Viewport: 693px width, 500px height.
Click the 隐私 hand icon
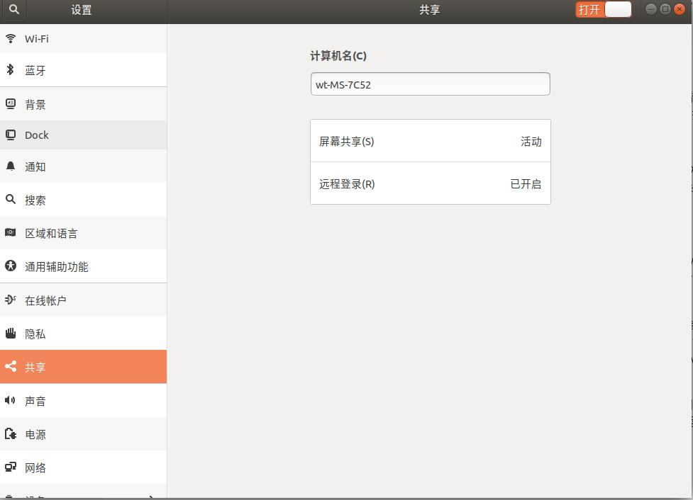[11, 334]
